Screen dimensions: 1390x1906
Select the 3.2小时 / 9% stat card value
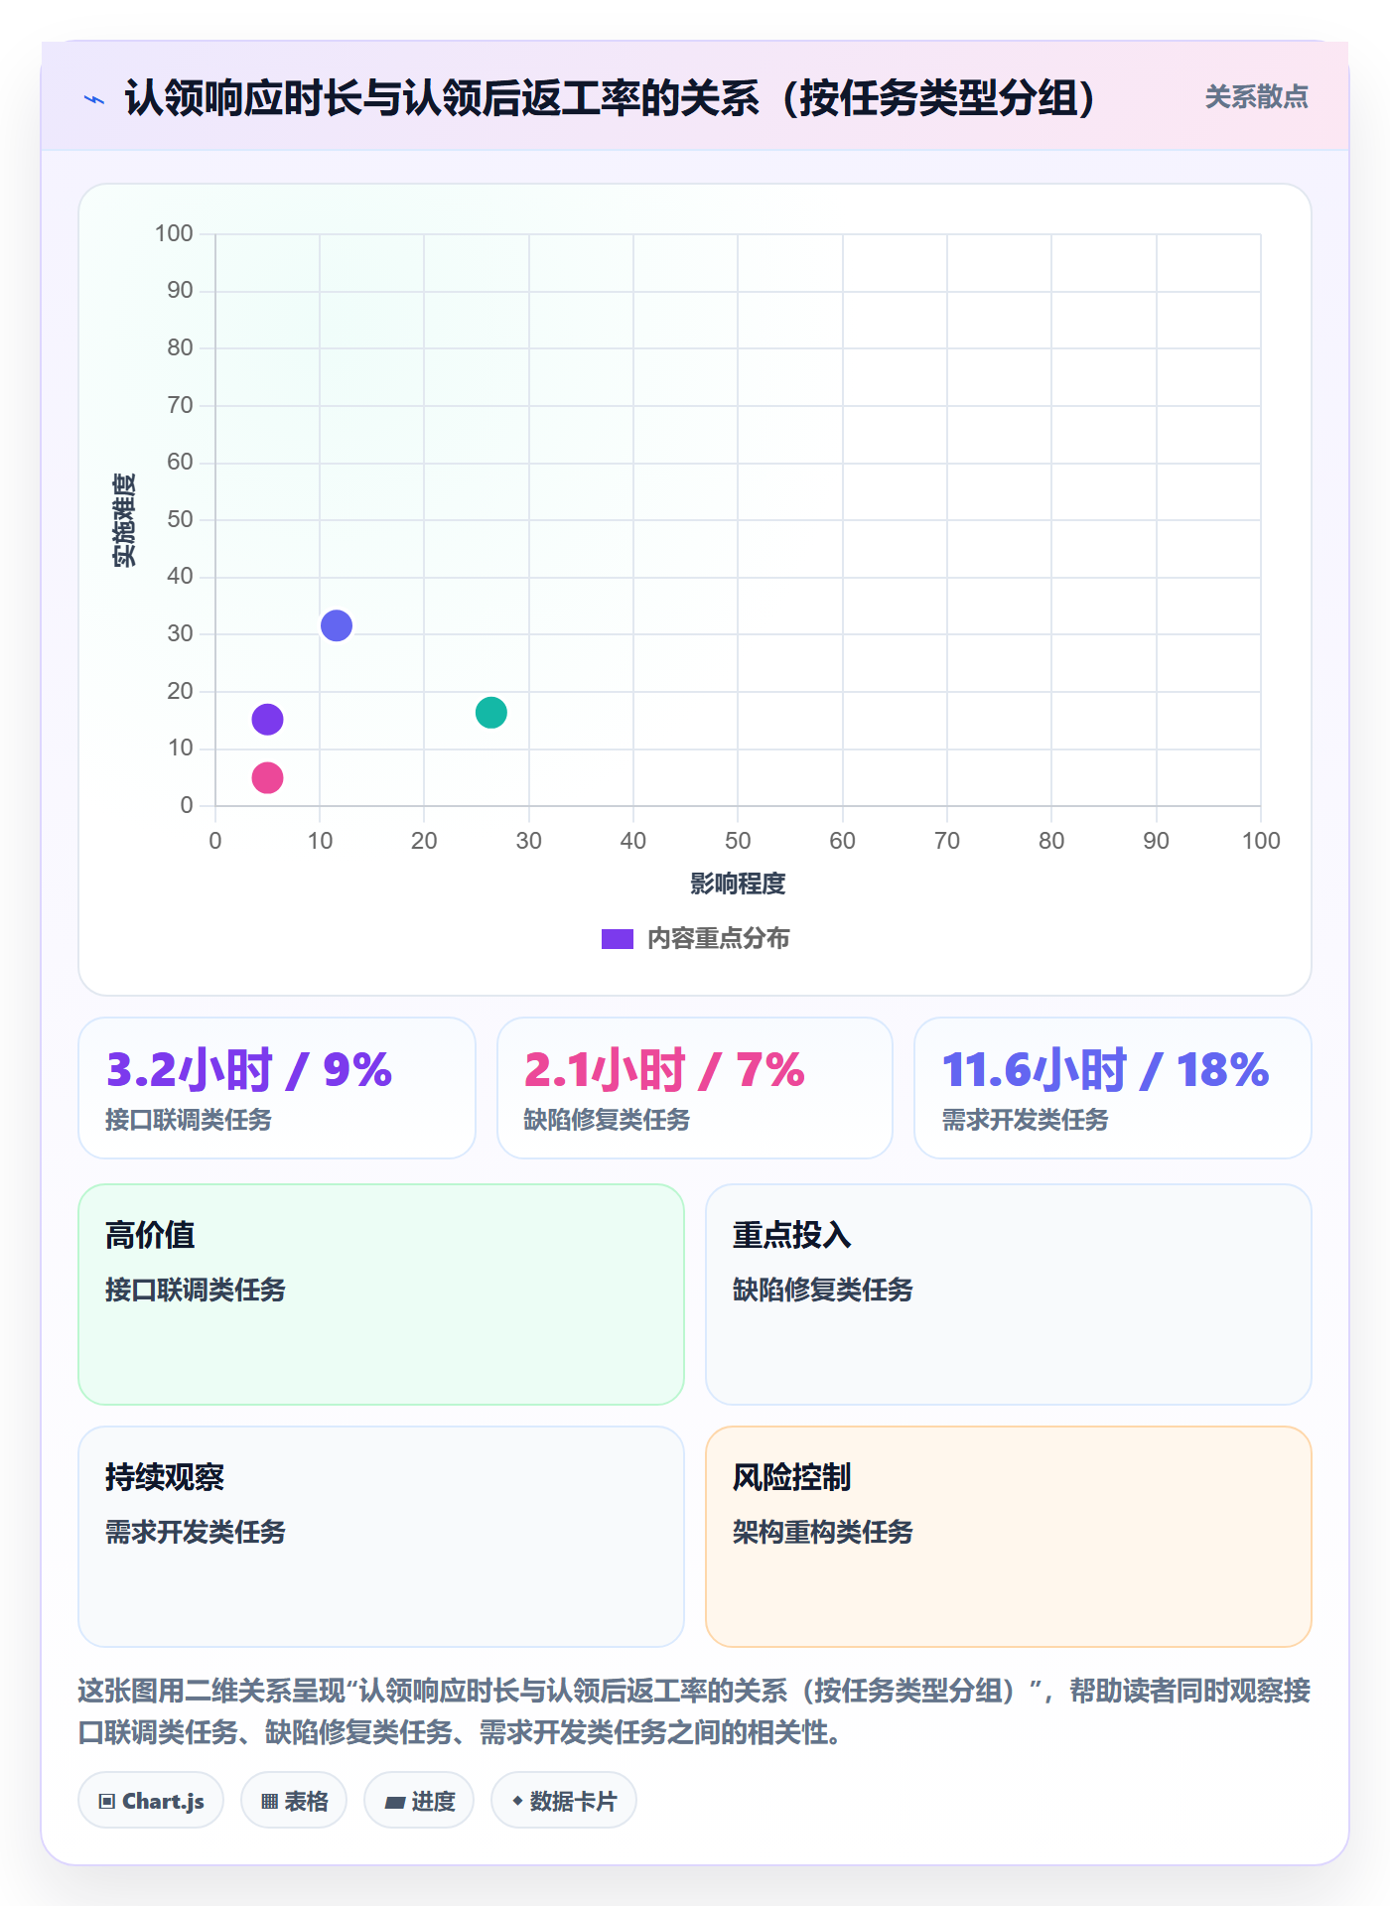click(249, 1070)
